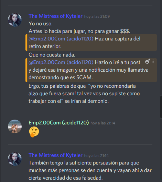Click the username The Mistress of Kyteler at 21:09
Image resolution: width=162 pixels, height=182 pixels.
point(56,16)
